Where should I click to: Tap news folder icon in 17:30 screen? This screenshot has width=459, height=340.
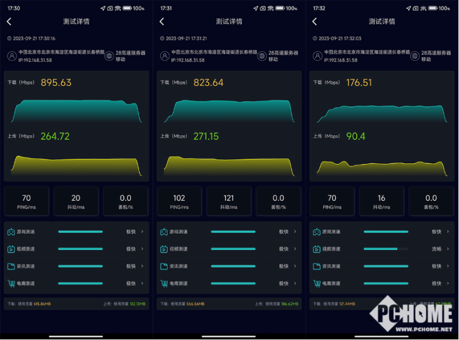[11, 267]
